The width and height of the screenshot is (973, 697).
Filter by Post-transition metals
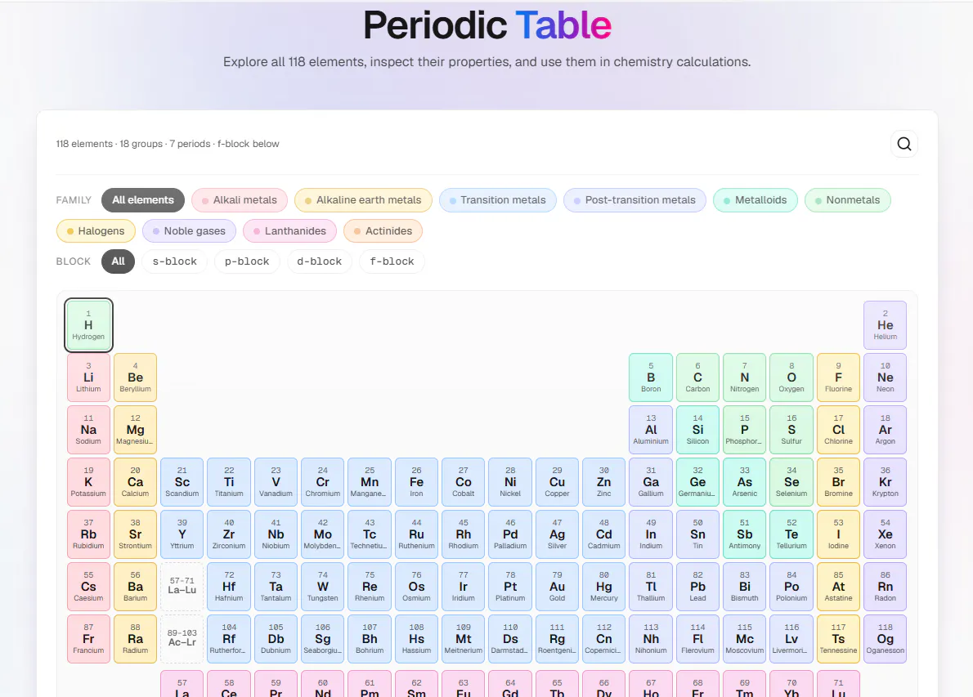coord(634,199)
